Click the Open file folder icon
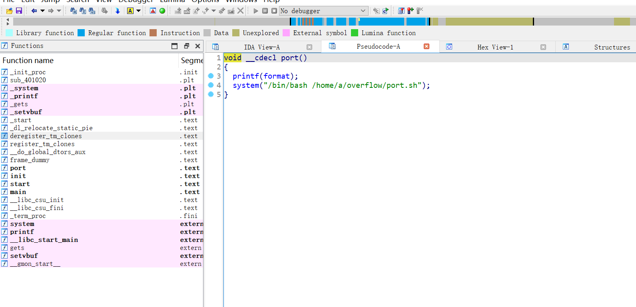 tap(10, 11)
